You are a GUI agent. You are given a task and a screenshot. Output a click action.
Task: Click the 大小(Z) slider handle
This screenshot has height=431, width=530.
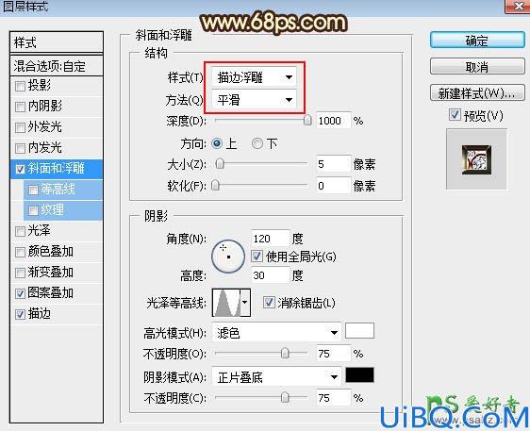[220, 164]
